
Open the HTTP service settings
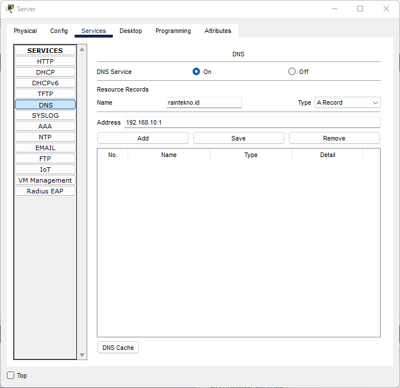coord(45,61)
